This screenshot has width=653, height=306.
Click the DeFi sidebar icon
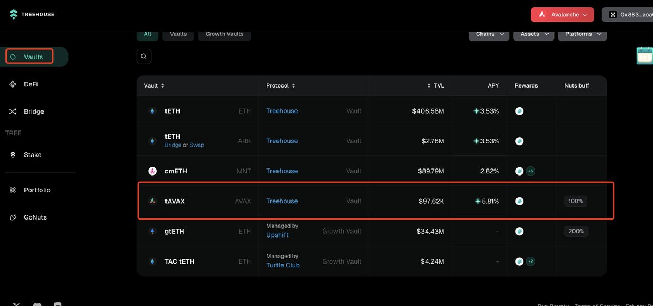coord(13,84)
